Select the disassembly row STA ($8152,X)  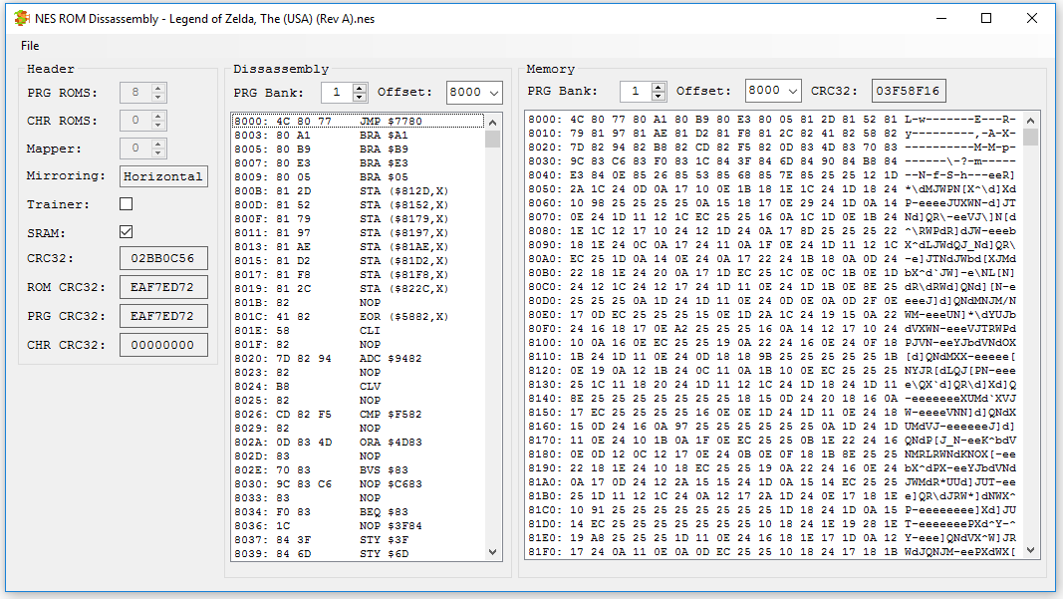(x=358, y=205)
